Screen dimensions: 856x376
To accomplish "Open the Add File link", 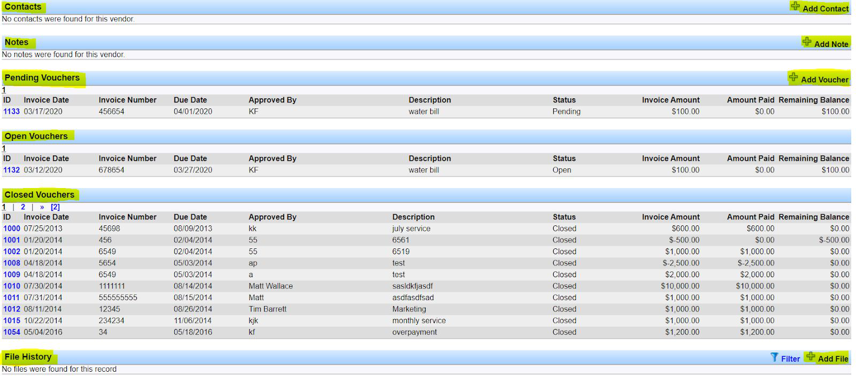I will (x=833, y=359).
